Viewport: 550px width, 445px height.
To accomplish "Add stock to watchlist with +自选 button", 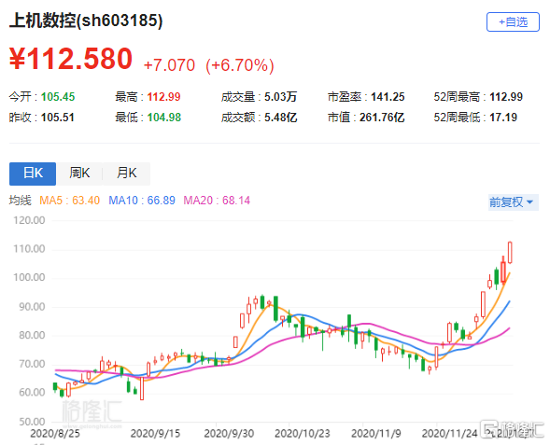I will pyautogui.click(x=513, y=22).
